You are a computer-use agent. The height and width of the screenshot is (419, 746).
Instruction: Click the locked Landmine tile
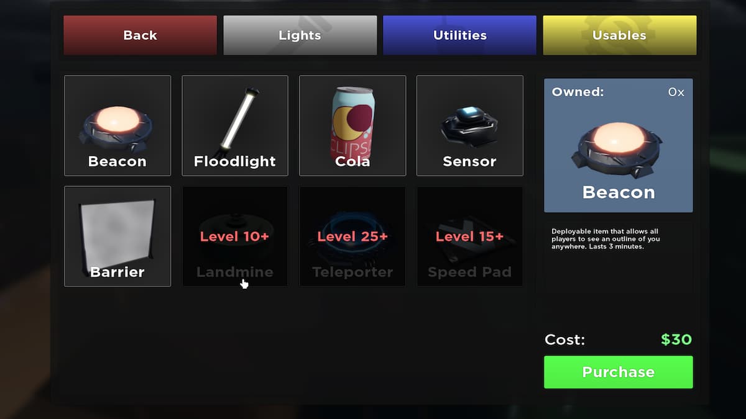tap(235, 237)
